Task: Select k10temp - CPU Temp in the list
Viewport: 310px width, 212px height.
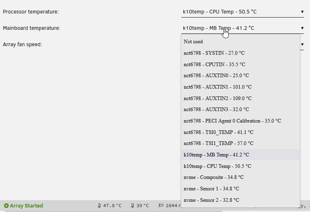Action: coord(241,166)
